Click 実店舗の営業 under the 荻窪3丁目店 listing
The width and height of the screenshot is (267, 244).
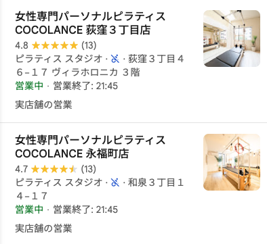click(x=43, y=105)
